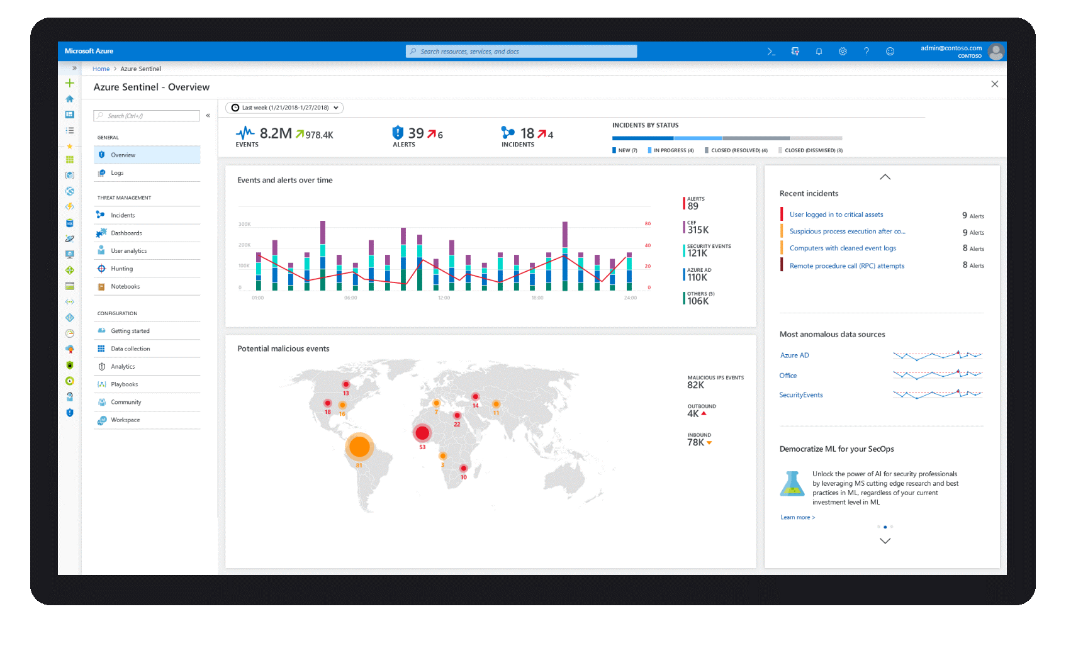Image resolution: width=1066 pixels, height=648 pixels.
Task: Open Azure Sentinel breadcrumb link
Action: (140, 69)
